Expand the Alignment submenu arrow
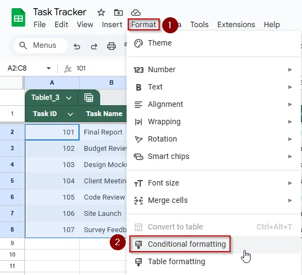 290,104
